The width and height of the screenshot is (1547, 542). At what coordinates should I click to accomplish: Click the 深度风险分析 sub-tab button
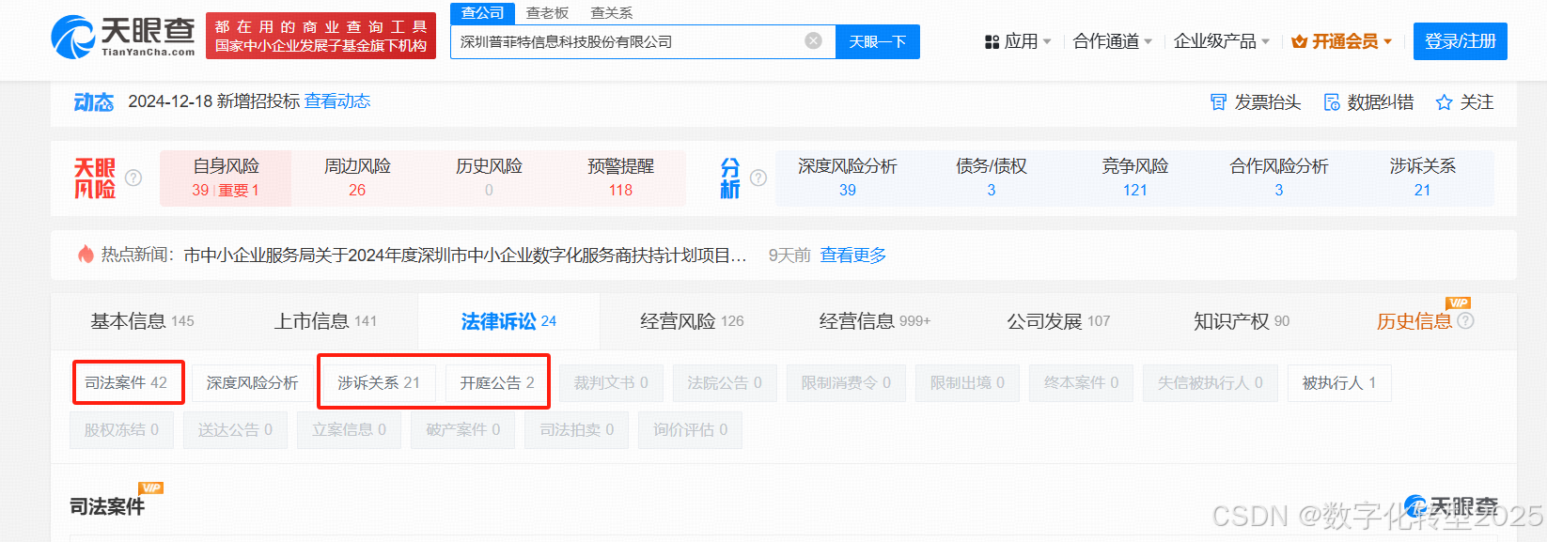pyautogui.click(x=253, y=382)
